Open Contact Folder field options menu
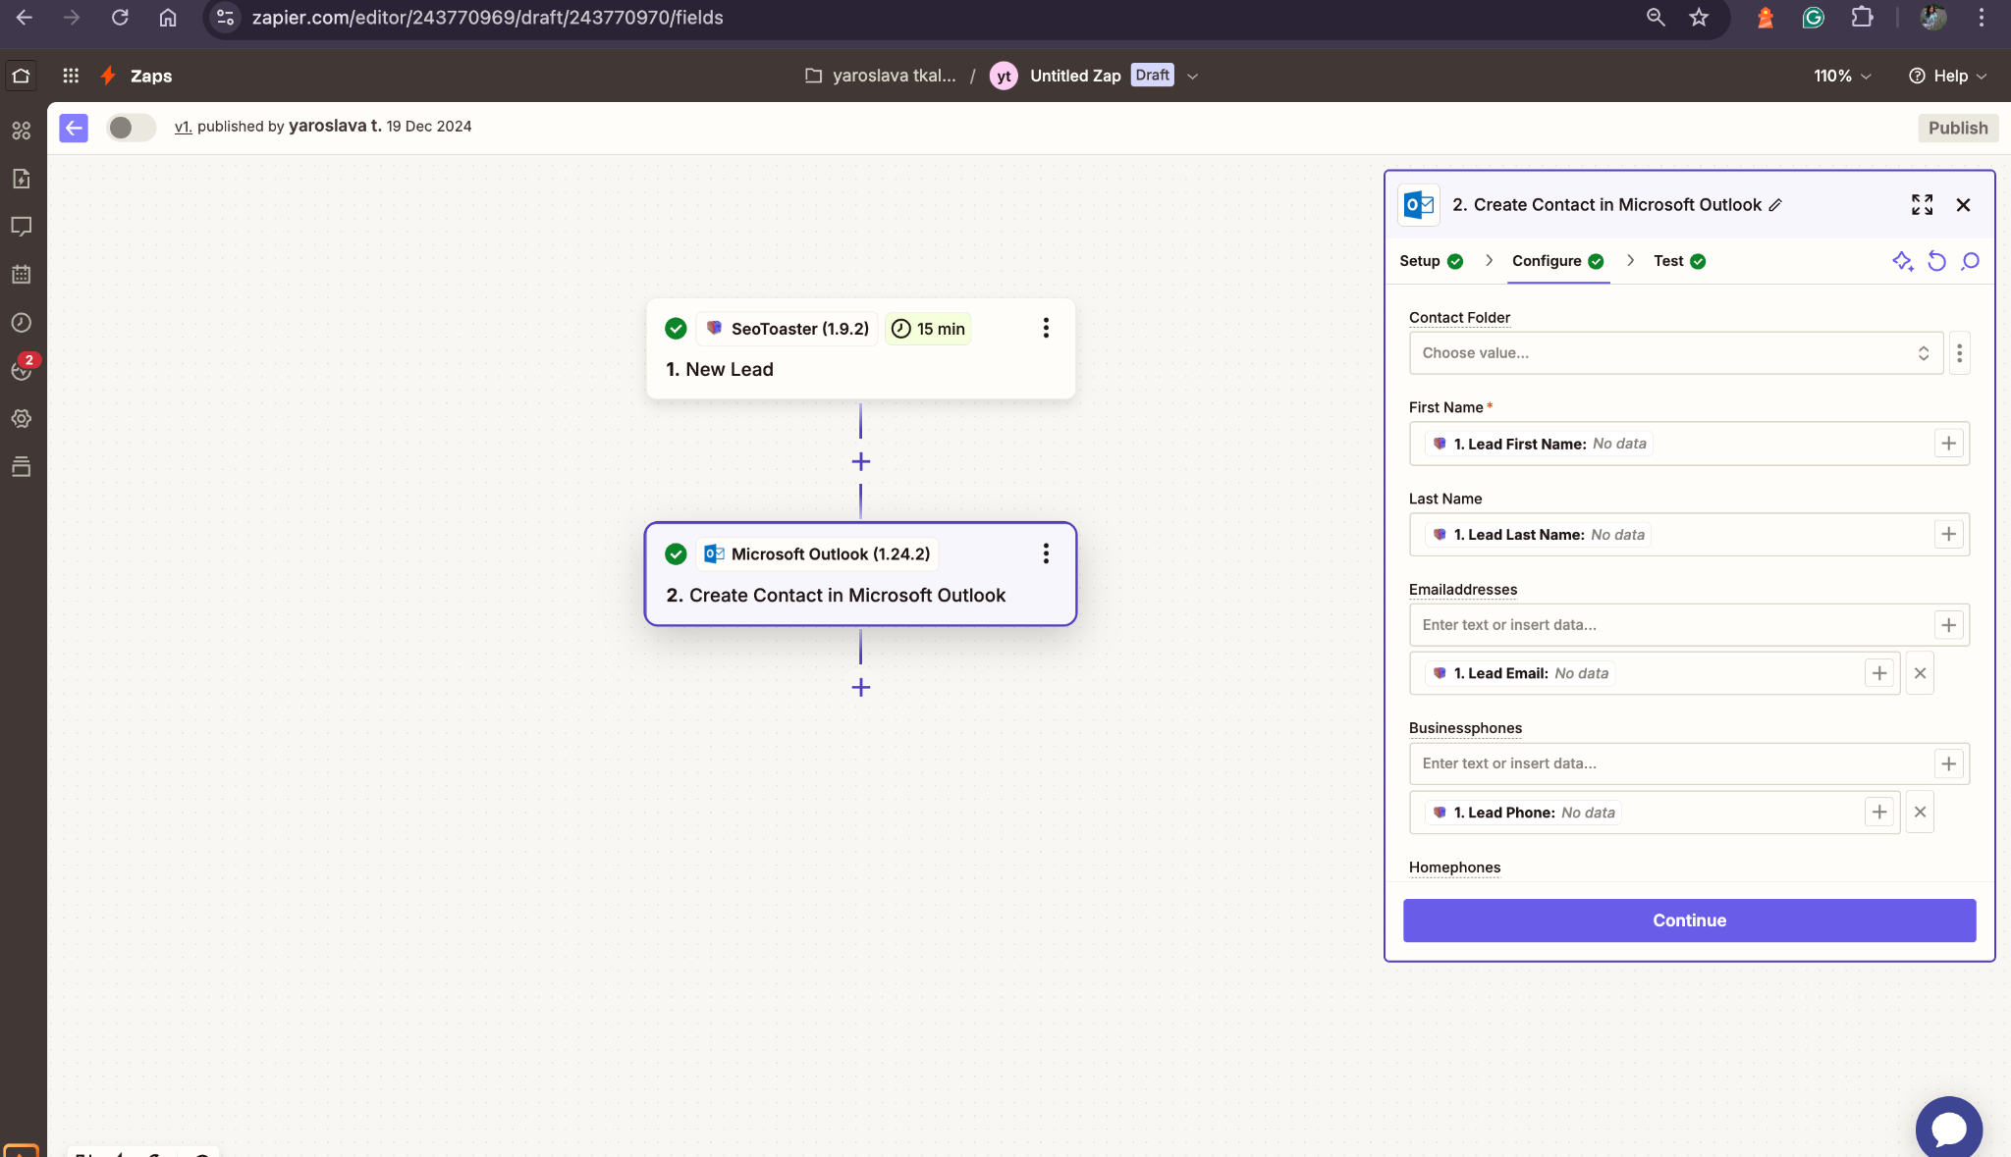Image resolution: width=2011 pixels, height=1157 pixels. point(1959,353)
